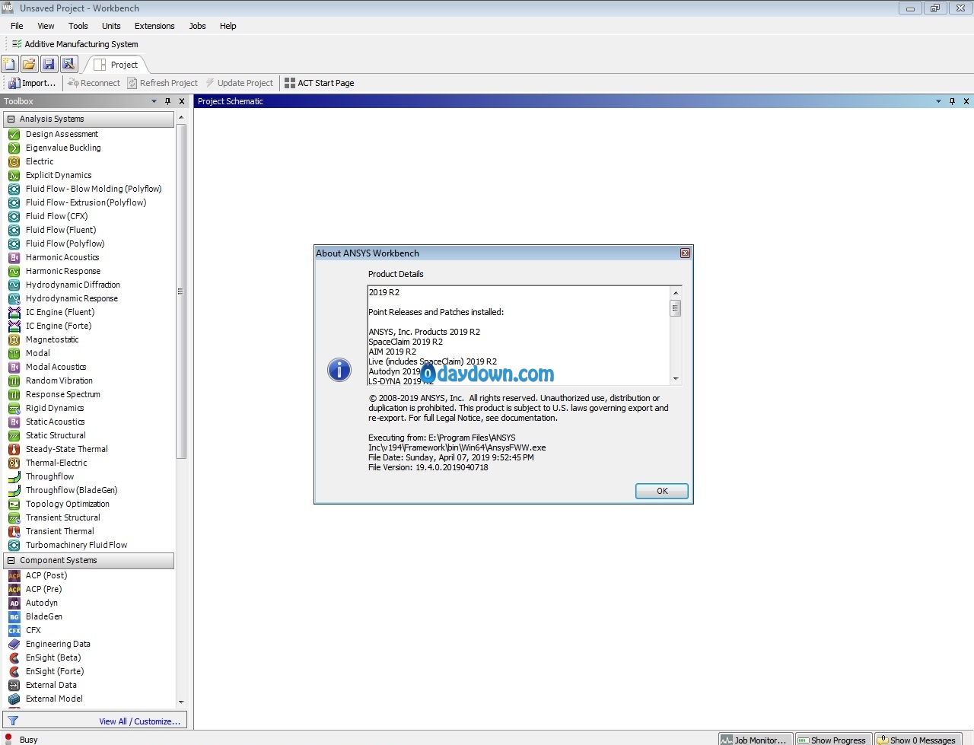Open the Toolbox panel dropdown arrow

point(154,101)
